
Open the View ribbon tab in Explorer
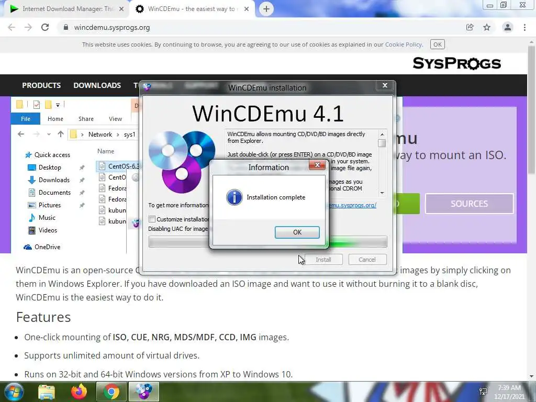click(115, 119)
